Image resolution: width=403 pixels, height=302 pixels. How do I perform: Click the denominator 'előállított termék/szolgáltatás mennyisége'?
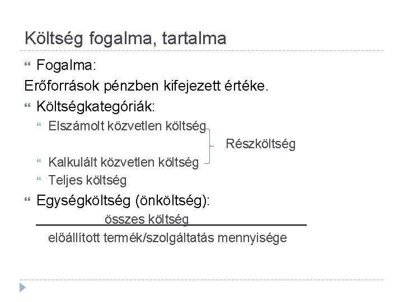point(167,238)
